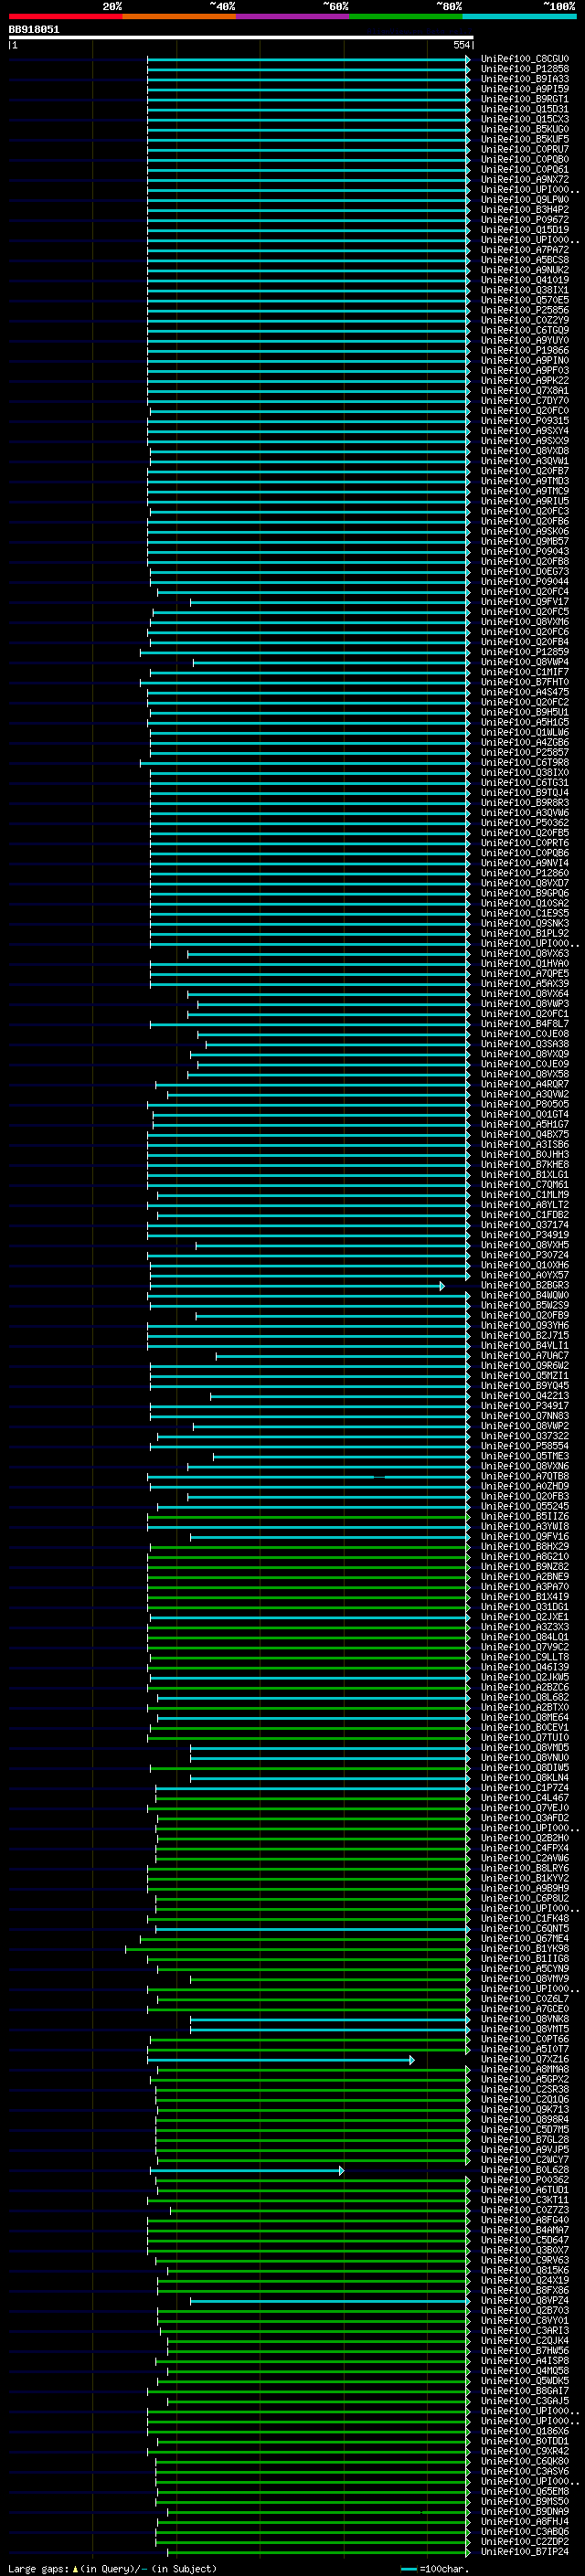Screen dimensions: 585x2576
Task: Open hit UniRef100_Q7NN83
Action: click(524, 1416)
